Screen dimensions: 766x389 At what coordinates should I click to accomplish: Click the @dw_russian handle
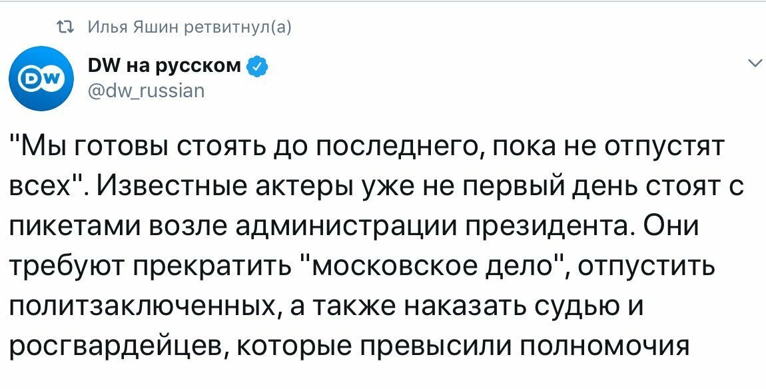pyautogui.click(x=146, y=91)
